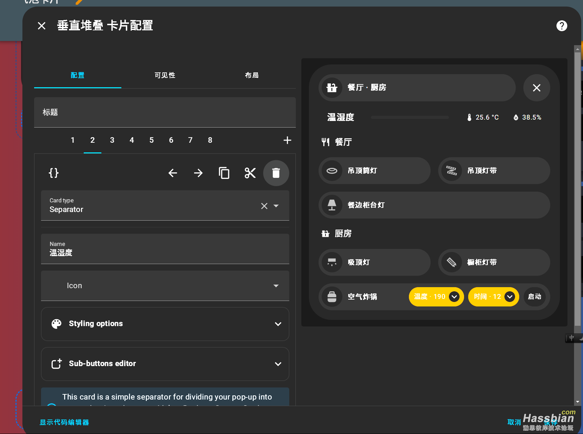Select card tab 1
This screenshot has height=434, width=583.
73,140
